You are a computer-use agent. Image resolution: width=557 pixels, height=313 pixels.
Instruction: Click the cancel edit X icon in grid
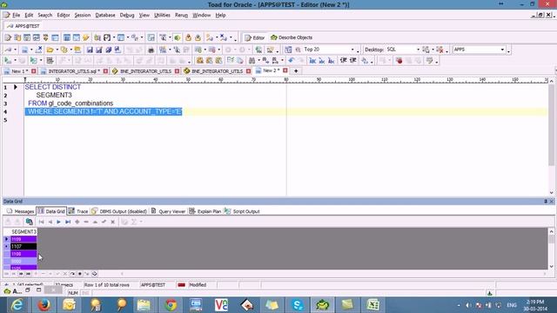[x=112, y=222]
